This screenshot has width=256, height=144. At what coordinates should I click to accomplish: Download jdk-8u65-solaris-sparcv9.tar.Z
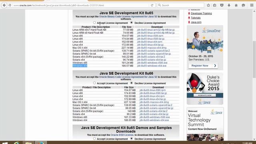pos(154,51)
